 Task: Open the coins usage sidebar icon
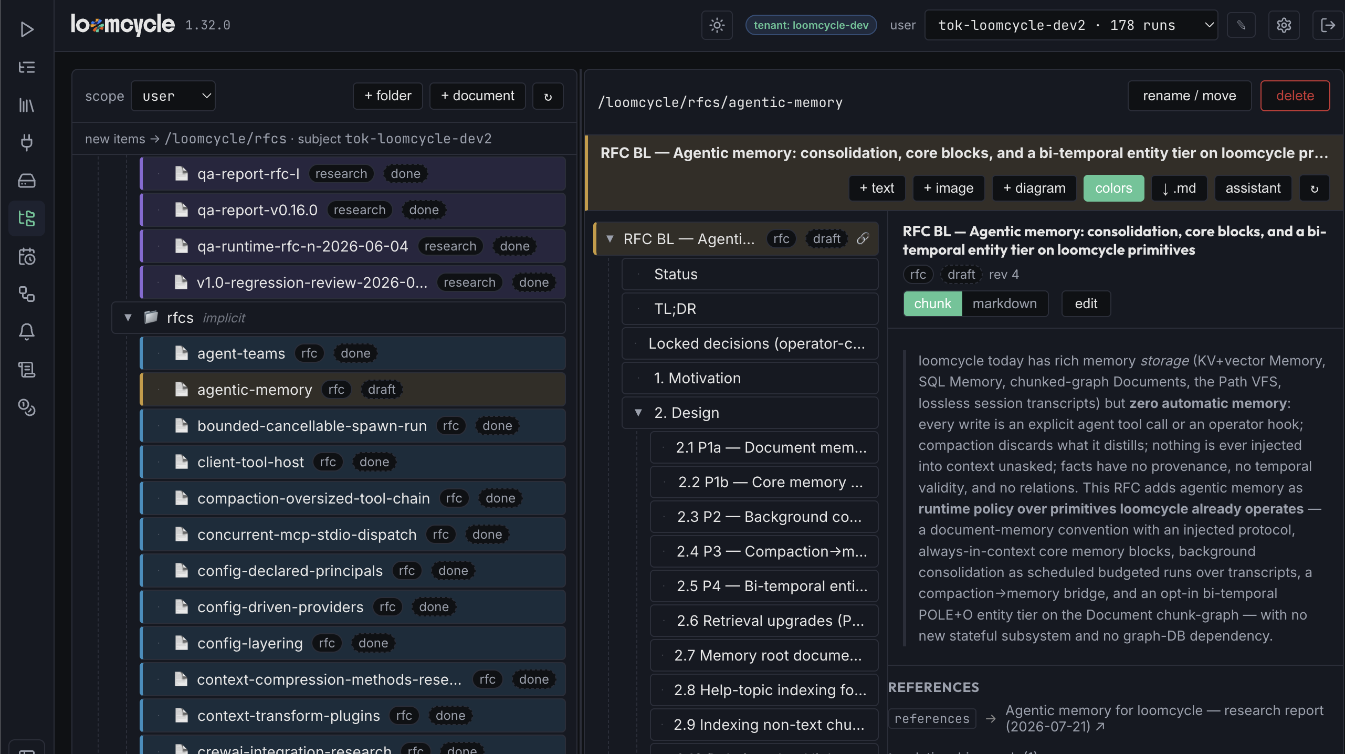click(27, 407)
